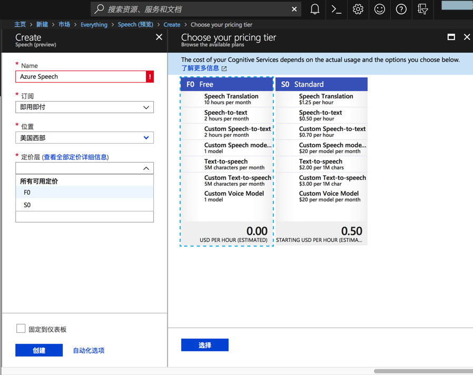This screenshot has height=375, width=473.
Task: Open directory and subscription filter icon
Action: click(x=422, y=9)
